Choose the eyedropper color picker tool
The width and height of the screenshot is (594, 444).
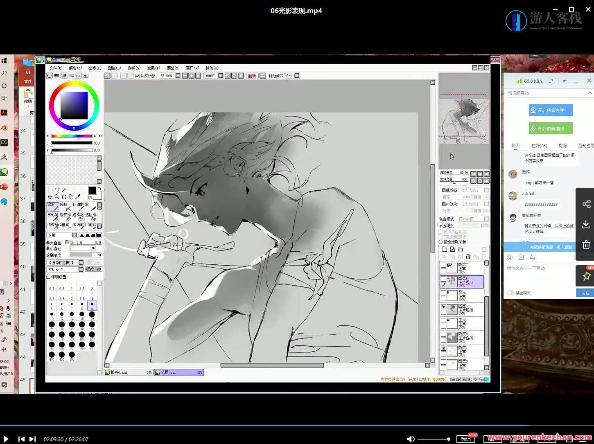coord(78,197)
